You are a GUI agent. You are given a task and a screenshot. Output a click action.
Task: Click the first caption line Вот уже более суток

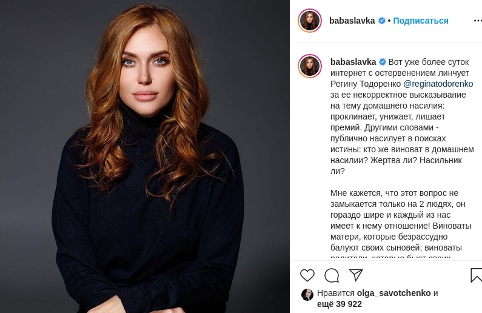tap(429, 62)
